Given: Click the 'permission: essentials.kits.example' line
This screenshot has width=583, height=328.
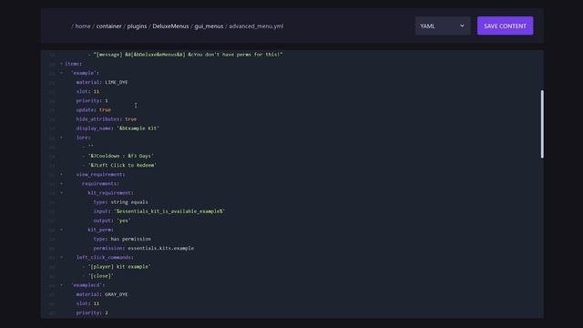Looking at the screenshot, I should point(144,248).
